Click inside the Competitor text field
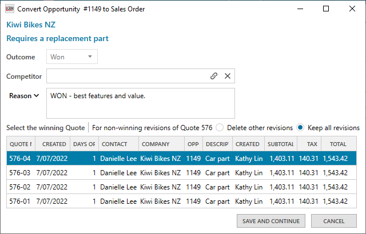 click(126, 76)
